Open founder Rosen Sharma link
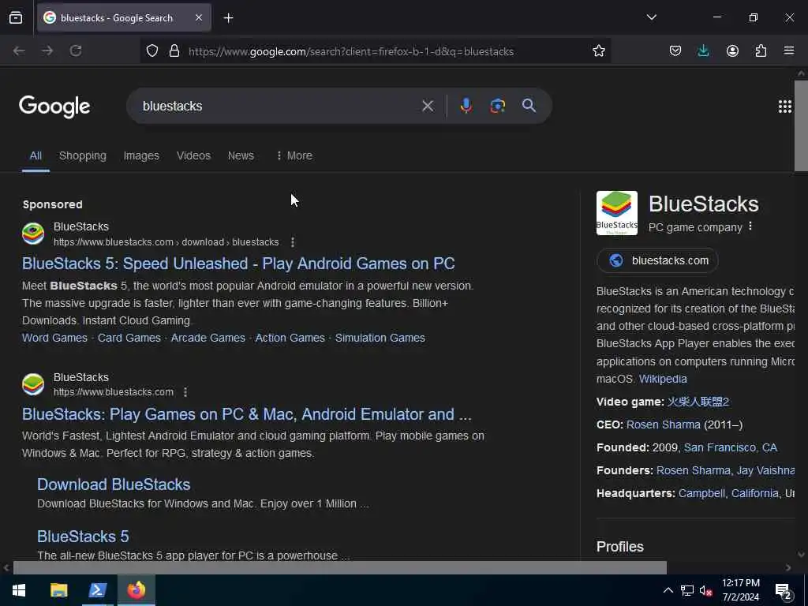The width and height of the screenshot is (808, 606). pos(693,470)
